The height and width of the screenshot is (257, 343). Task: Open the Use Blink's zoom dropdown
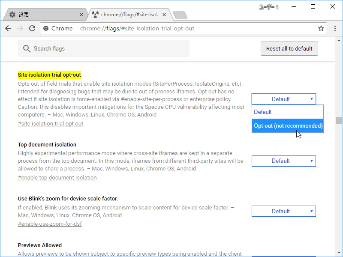[x=284, y=211]
